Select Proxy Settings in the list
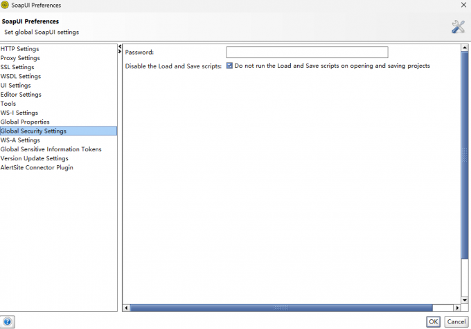The image size is (471, 329). 59,58
